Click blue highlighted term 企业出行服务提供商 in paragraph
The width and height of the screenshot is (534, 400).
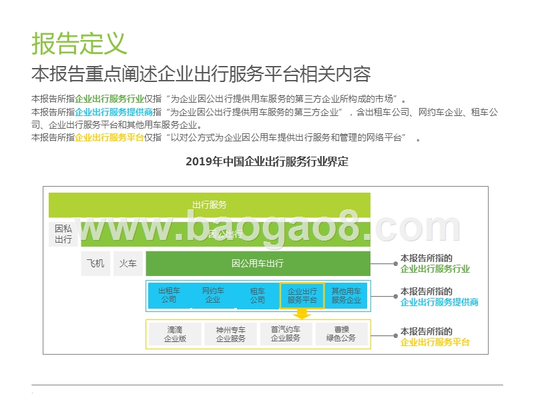(x=113, y=112)
